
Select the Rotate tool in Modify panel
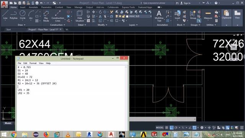100,12
